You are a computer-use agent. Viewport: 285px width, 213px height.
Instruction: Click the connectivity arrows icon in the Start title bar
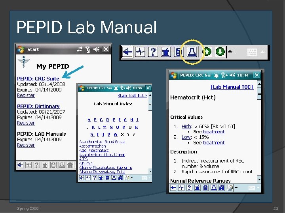(x=80, y=49)
